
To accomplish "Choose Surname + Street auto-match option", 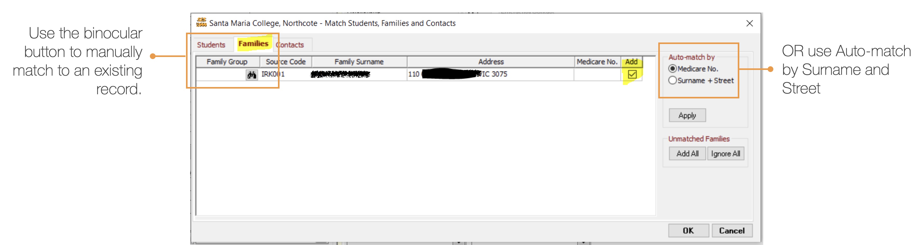I will point(673,81).
